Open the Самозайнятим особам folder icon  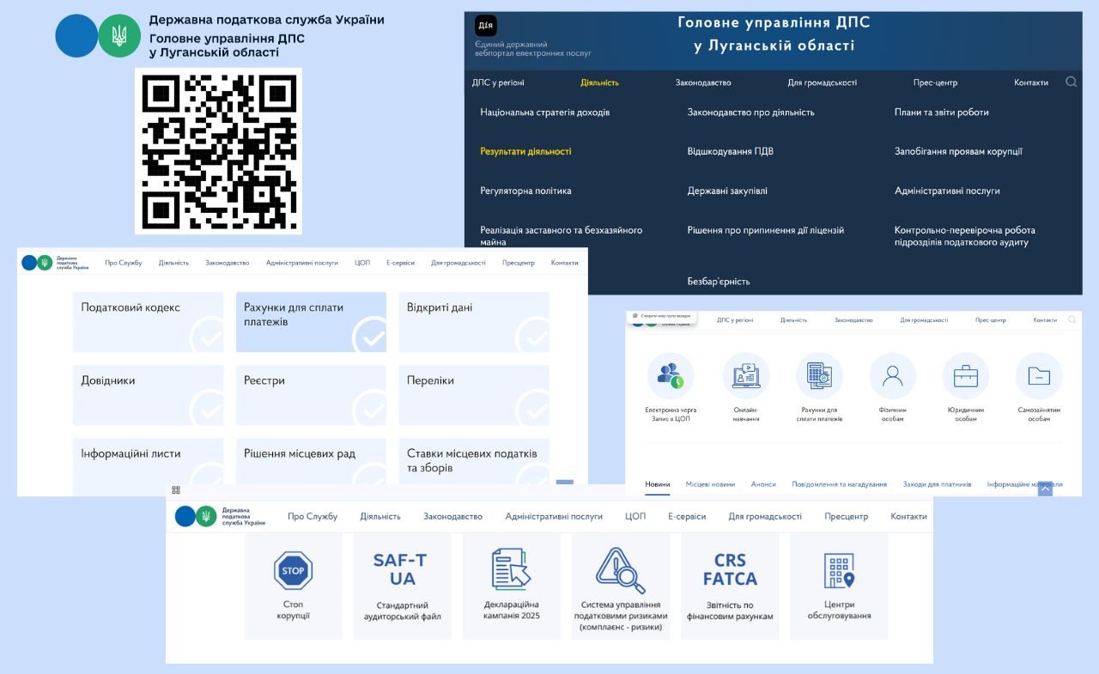tap(1039, 375)
